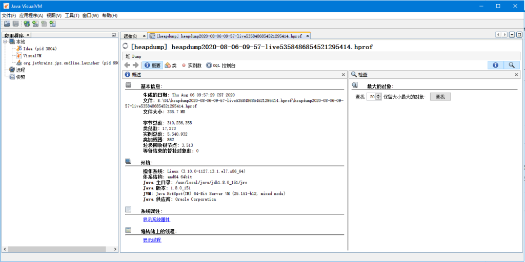Click the 环境 environment section icon
Viewport: 525px width, 262px height.
(129, 161)
